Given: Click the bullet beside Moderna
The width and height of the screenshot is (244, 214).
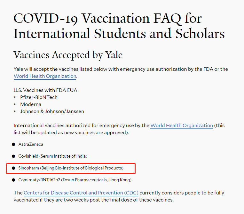Looking at the screenshot, I should (x=15, y=104).
